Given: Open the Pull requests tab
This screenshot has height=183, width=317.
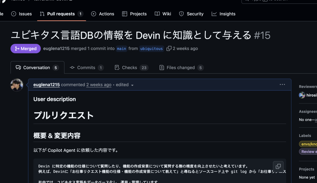Looking at the screenshot, I should click(61, 14).
